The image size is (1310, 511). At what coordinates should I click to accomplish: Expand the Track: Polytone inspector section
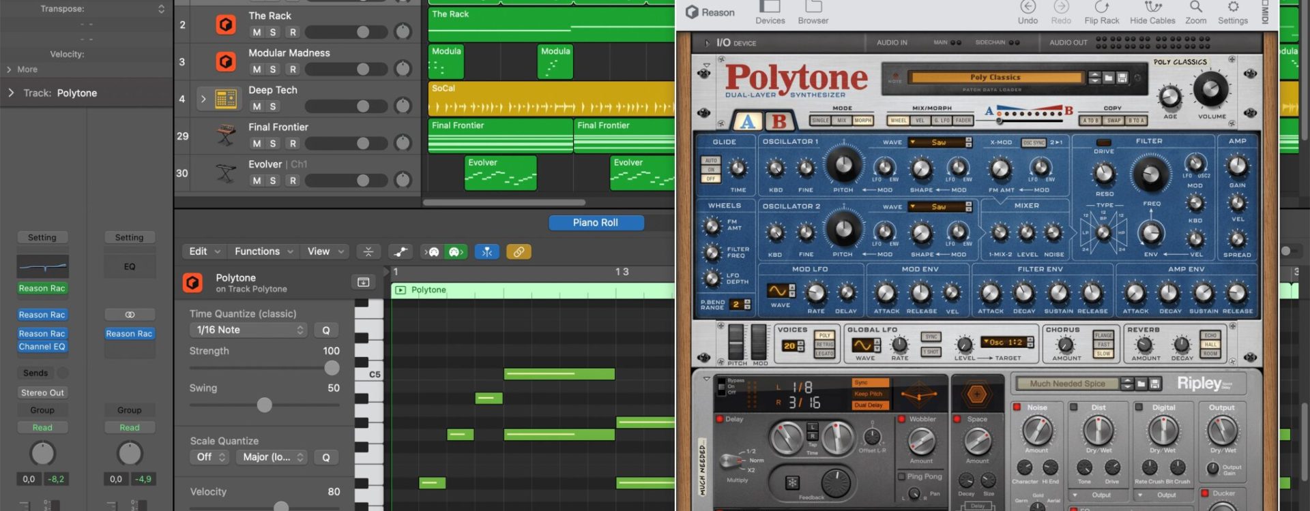point(11,93)
